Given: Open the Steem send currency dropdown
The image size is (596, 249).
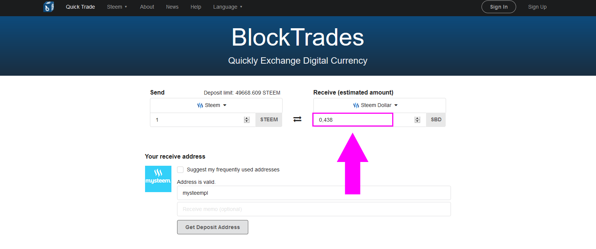Looking at the screenshot, I should (x=216, y=105).
